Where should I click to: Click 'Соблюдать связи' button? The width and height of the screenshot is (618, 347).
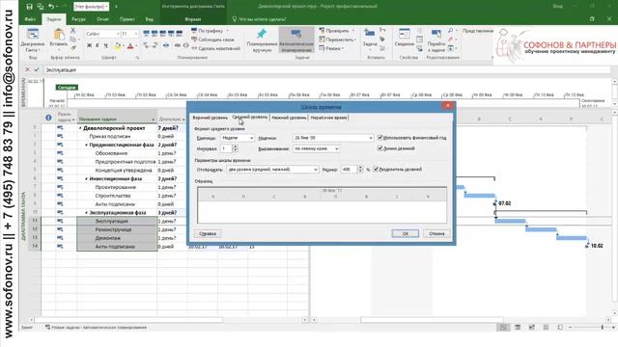point(212,40)
